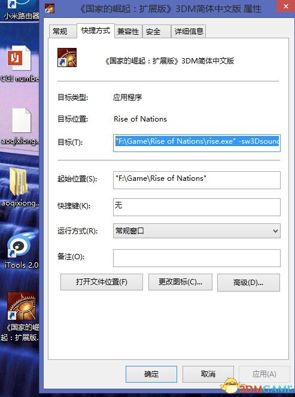Confirm with the 确定 button
This screenshot has width=295, height=397.
(151, 374)
